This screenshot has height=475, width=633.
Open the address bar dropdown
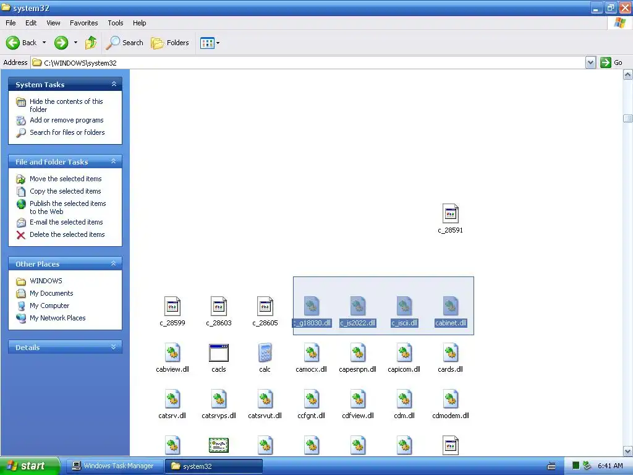(590, 62)
